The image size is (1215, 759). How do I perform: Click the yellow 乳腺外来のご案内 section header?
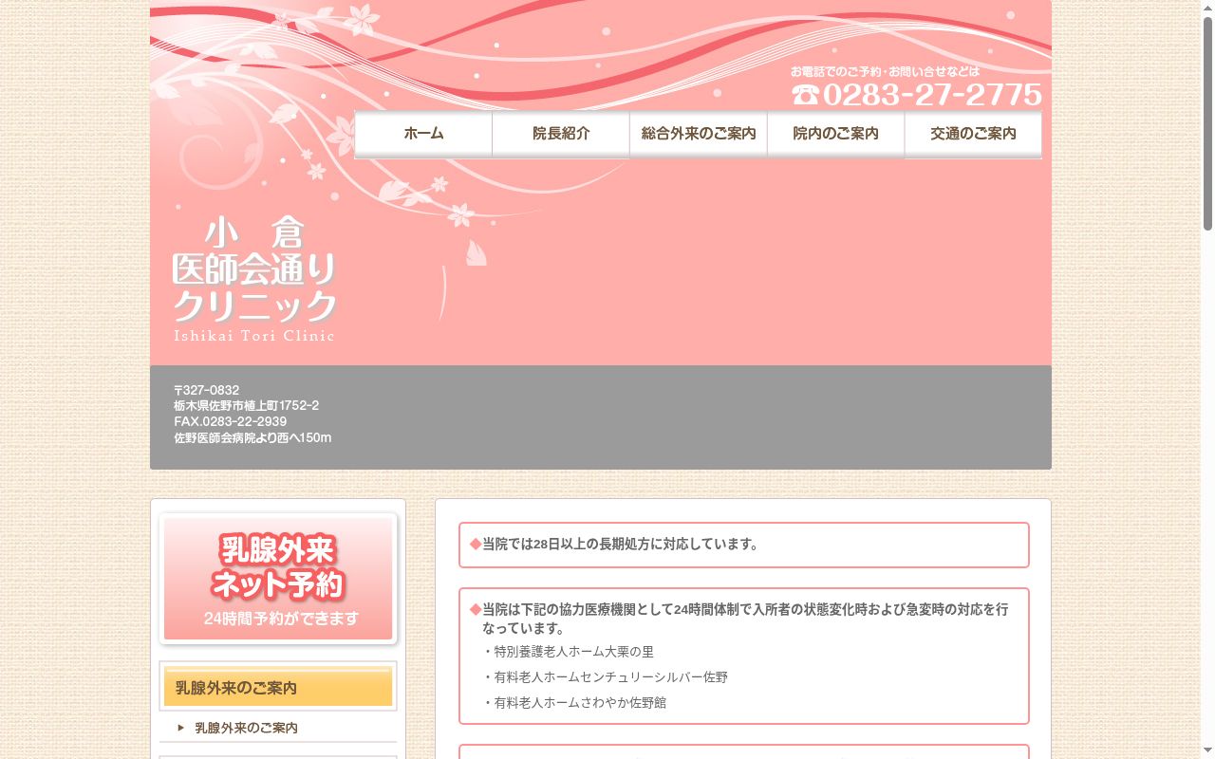coord(278,687)
